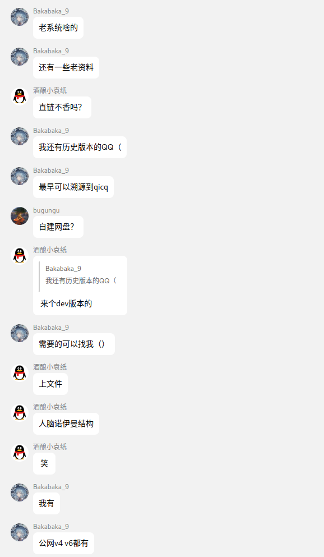324x557 pixels.
Task: Click the 自建网盘? message bubble
Action: tap(58, 227)
